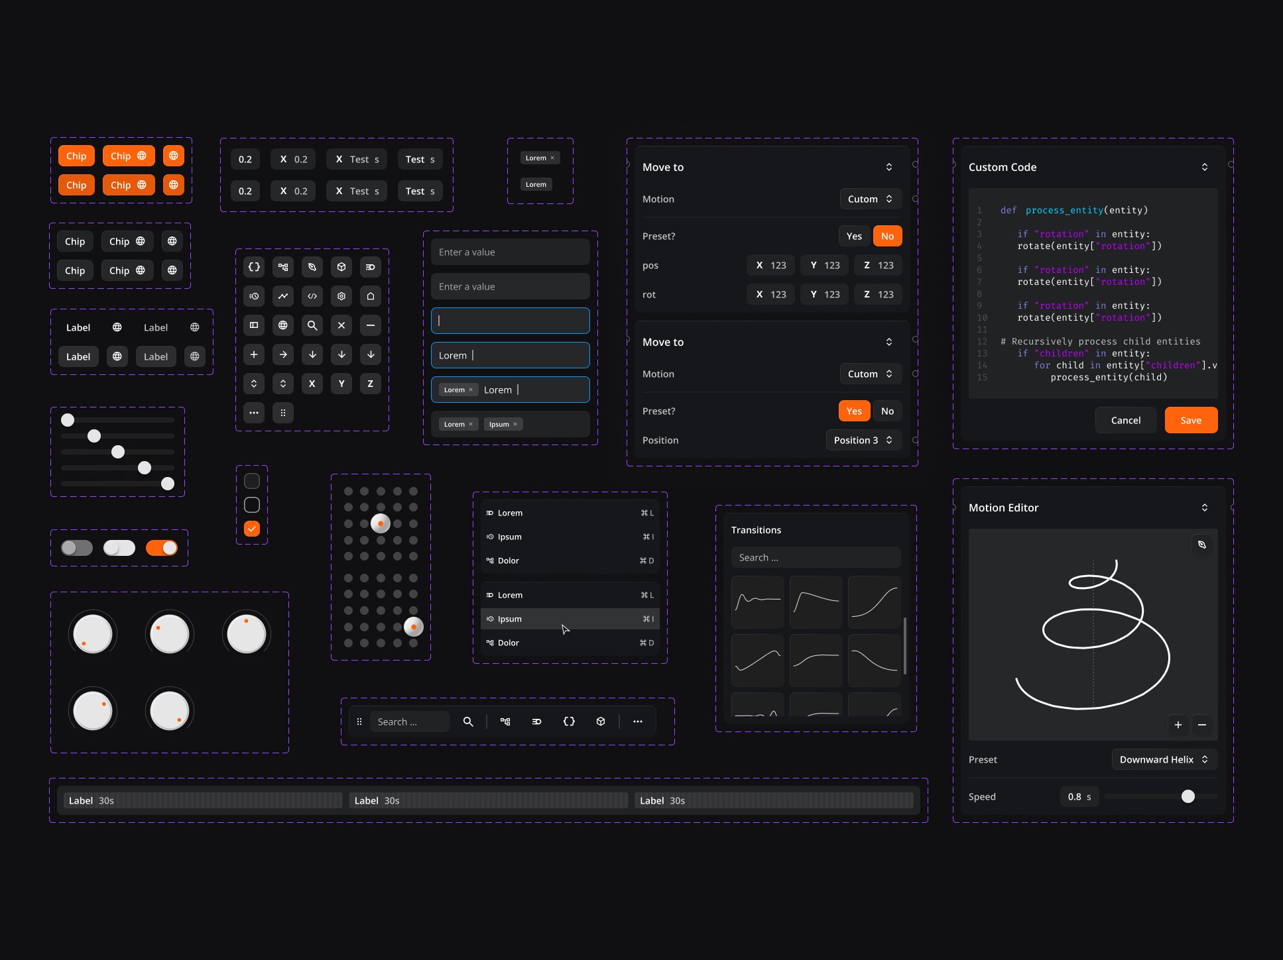1283x960 pixels.
Task: Open the Downward Helix preset dropdown
Action: click(x=1164, y=759)
